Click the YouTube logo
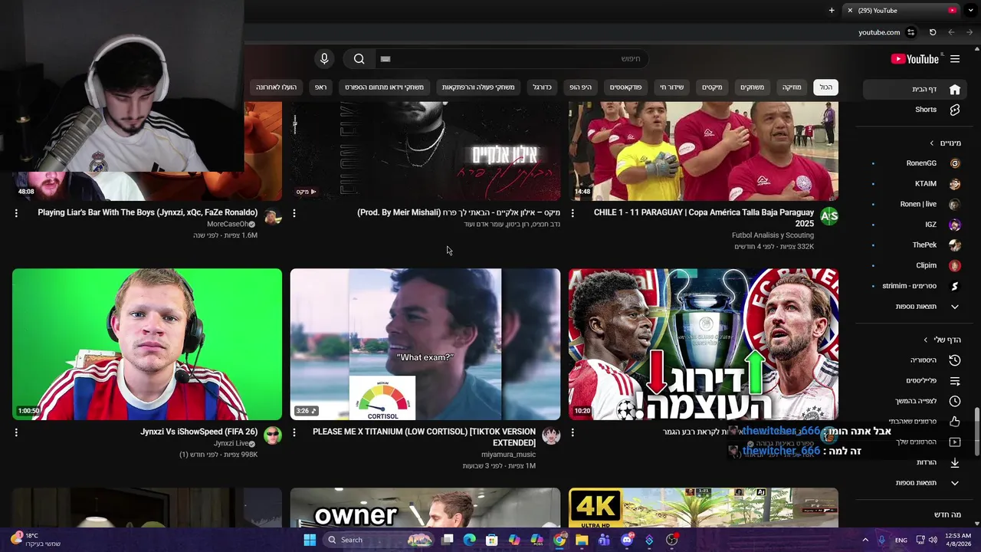Viewport: 981px width, 552px height. click(x=915, y=59)
